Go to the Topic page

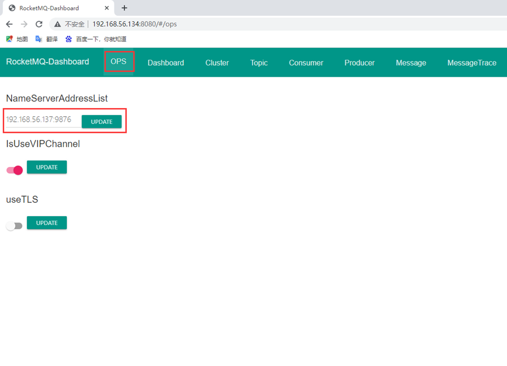(259, 63)
